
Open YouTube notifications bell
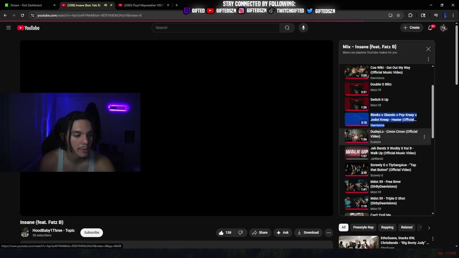click(430, 28)
